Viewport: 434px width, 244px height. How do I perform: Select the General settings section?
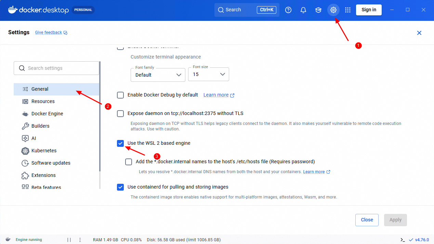point(56,89)
